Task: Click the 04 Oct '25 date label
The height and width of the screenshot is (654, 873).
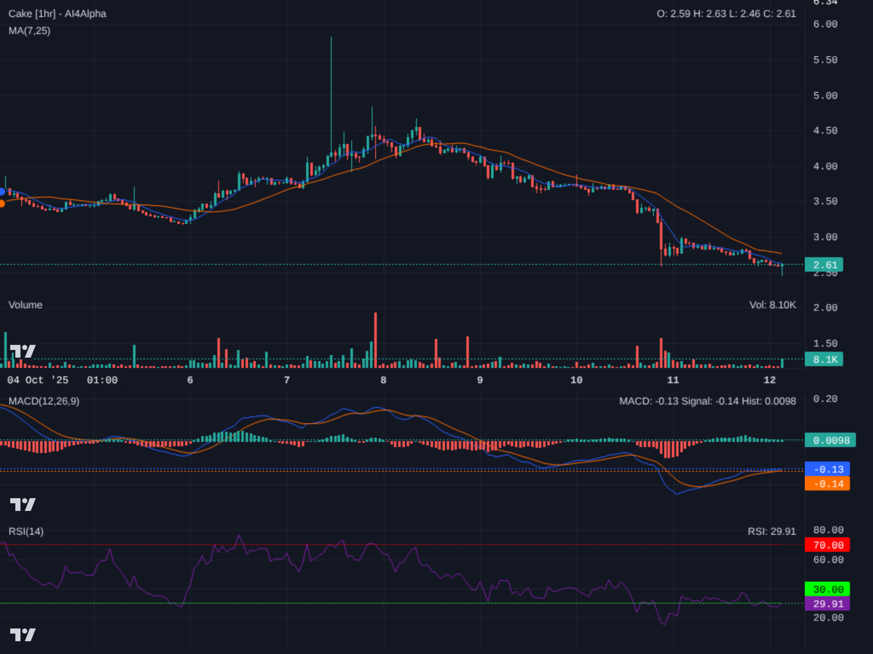Action: click(x=38, y=380)
